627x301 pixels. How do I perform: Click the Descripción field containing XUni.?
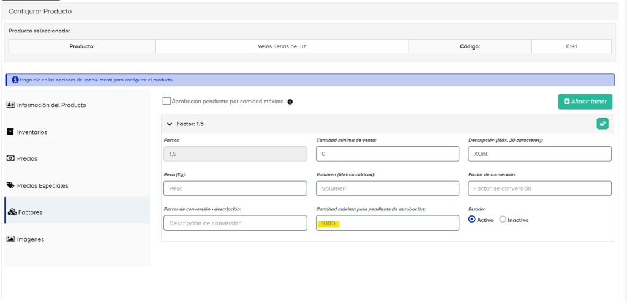[x=540, y=154]
